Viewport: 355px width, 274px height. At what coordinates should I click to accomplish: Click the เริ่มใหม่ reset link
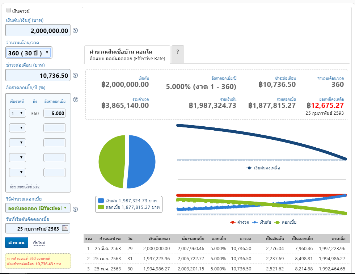point(39,243)
